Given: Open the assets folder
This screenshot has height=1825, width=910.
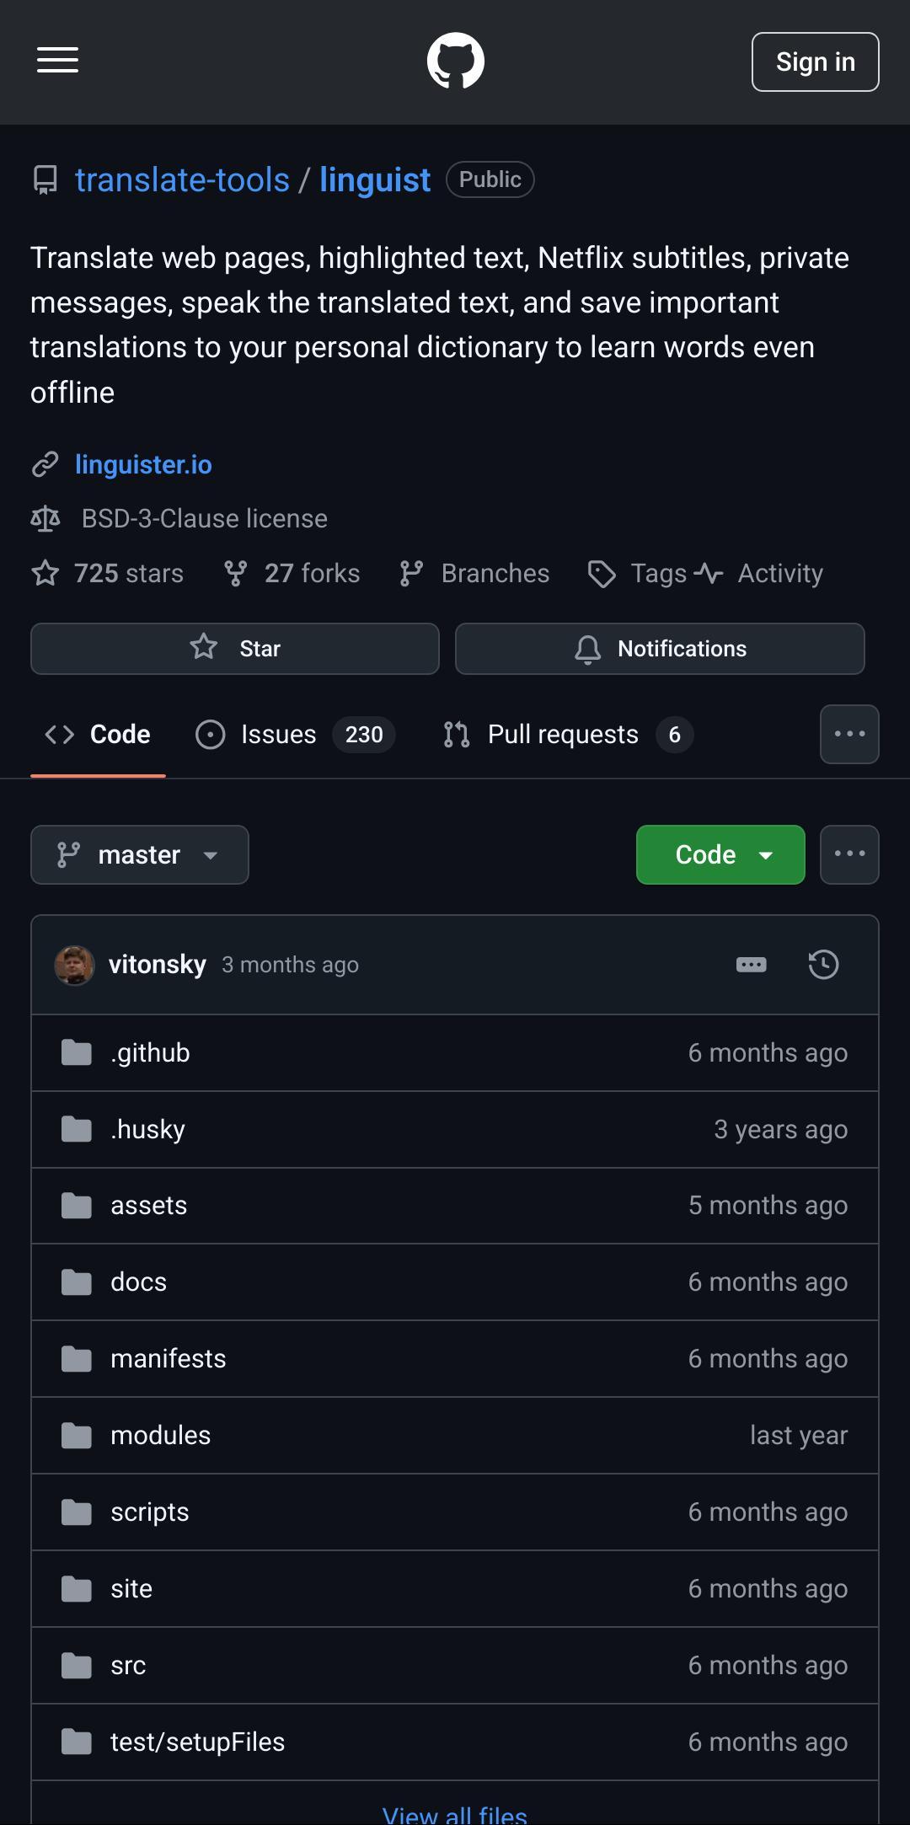Looking at the screenshot, I should (x=148, y=1206).
